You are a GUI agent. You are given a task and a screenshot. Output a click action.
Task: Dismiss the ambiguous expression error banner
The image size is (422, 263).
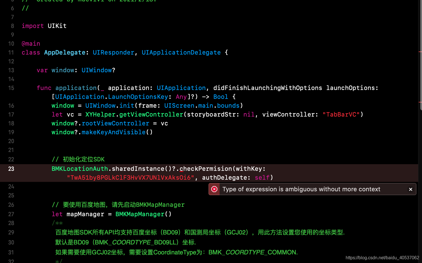coord(411,189)
